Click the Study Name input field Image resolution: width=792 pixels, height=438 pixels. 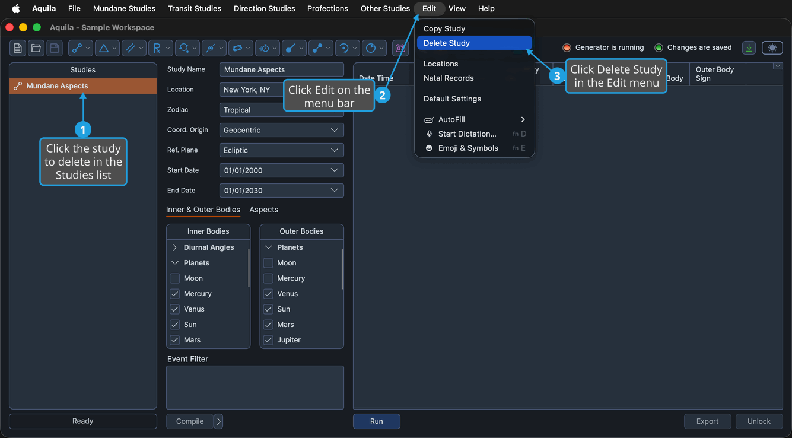coord(282,69)
